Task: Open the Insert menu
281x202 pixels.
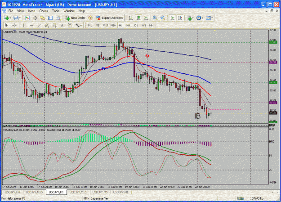Action: (x=31, y=11)
